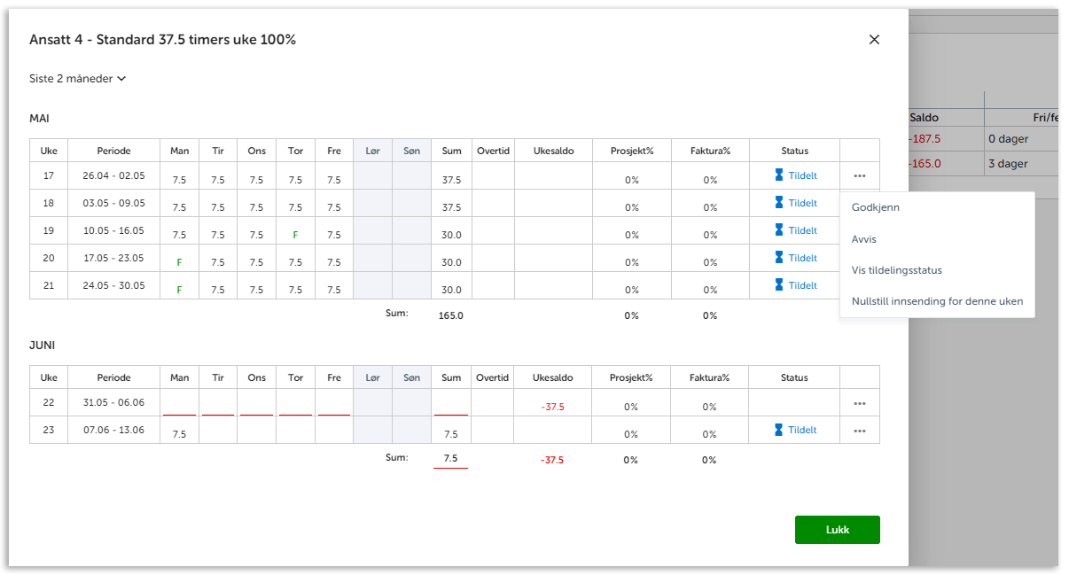This screenshot has height=575, width=1069.
Task: Click the empty Monday cell for week 22
Action: 179,404
